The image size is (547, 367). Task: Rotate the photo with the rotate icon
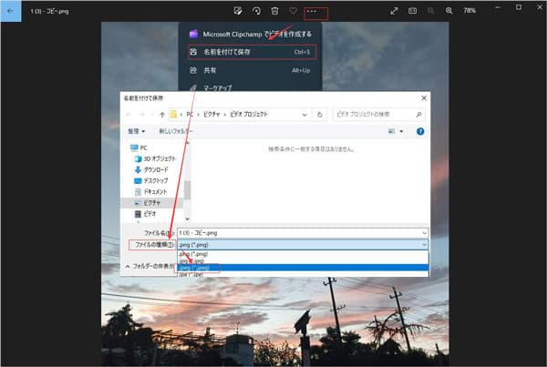point(256,10)
